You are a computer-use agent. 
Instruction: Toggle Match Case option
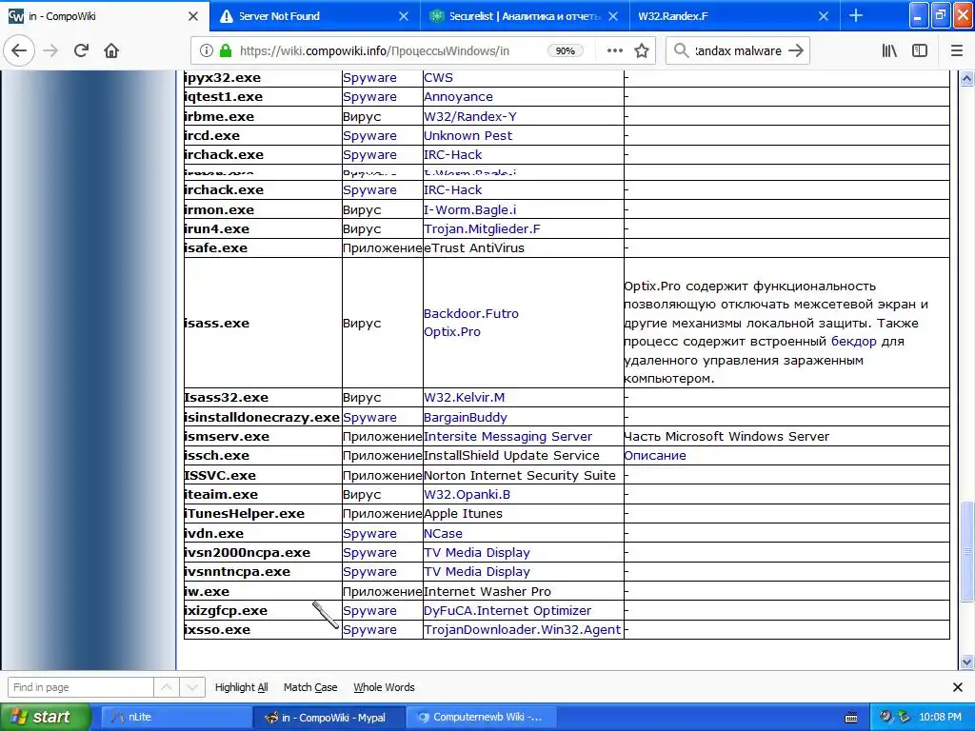click(310, 687)
